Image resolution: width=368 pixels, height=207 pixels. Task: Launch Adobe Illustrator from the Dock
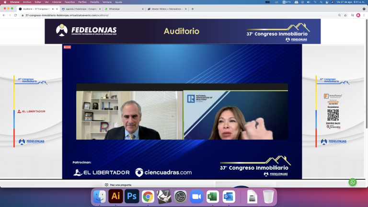tap(115, 196)
